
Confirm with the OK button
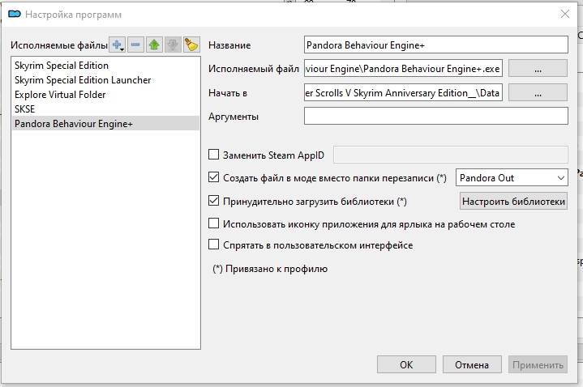[406, 364]
